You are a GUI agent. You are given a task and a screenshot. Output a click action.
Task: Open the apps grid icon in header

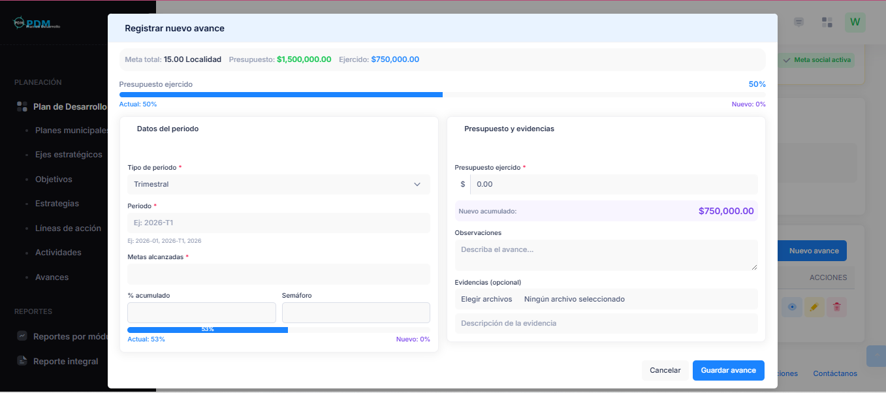[x=827, y=22]
